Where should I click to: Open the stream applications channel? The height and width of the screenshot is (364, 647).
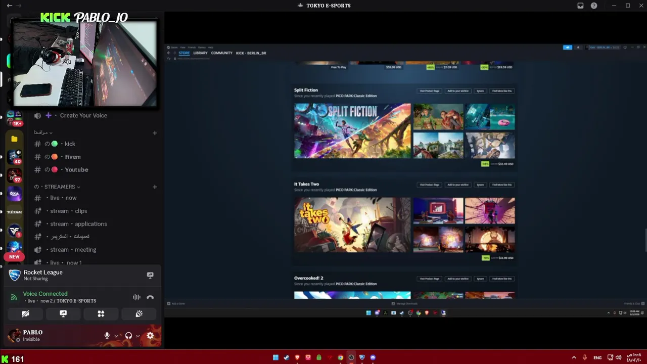pyautogui.click(x=78, y=224)
